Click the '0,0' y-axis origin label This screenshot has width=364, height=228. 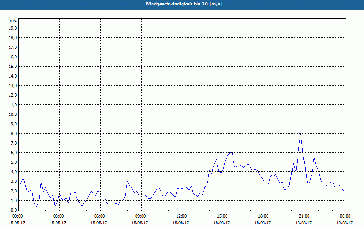point(14,210)
